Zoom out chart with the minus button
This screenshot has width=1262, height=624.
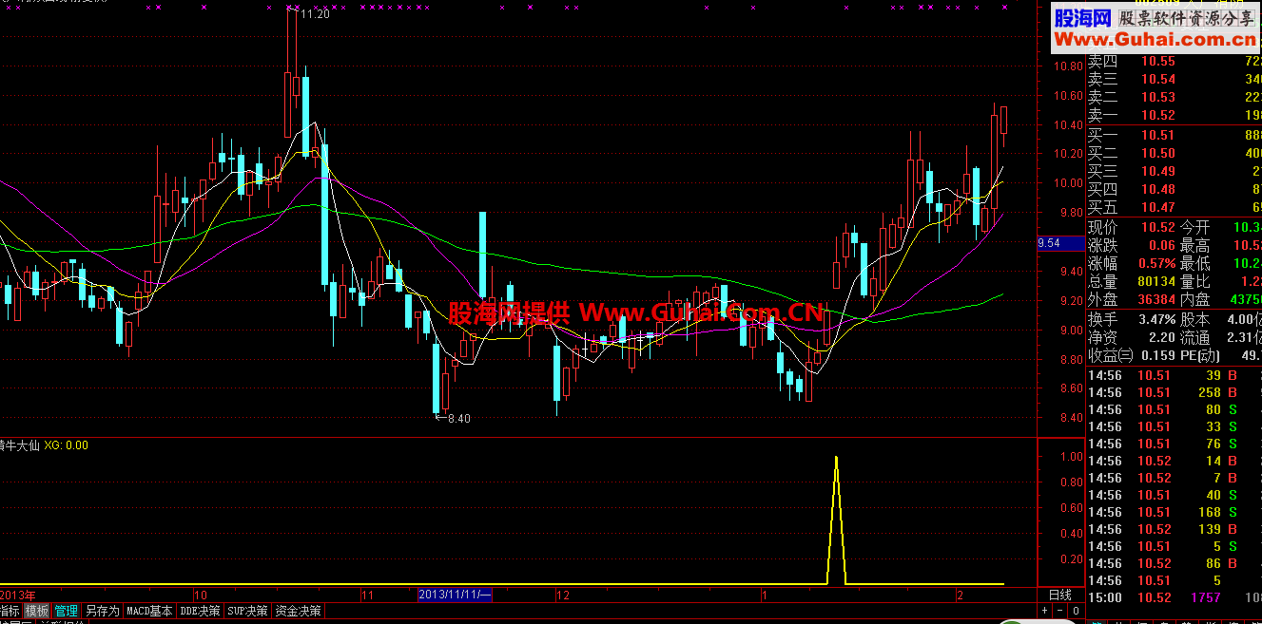tap(1059, 611)
